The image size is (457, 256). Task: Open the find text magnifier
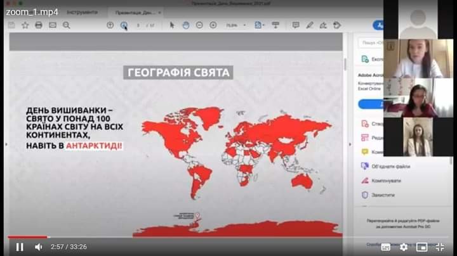point(67,25)
